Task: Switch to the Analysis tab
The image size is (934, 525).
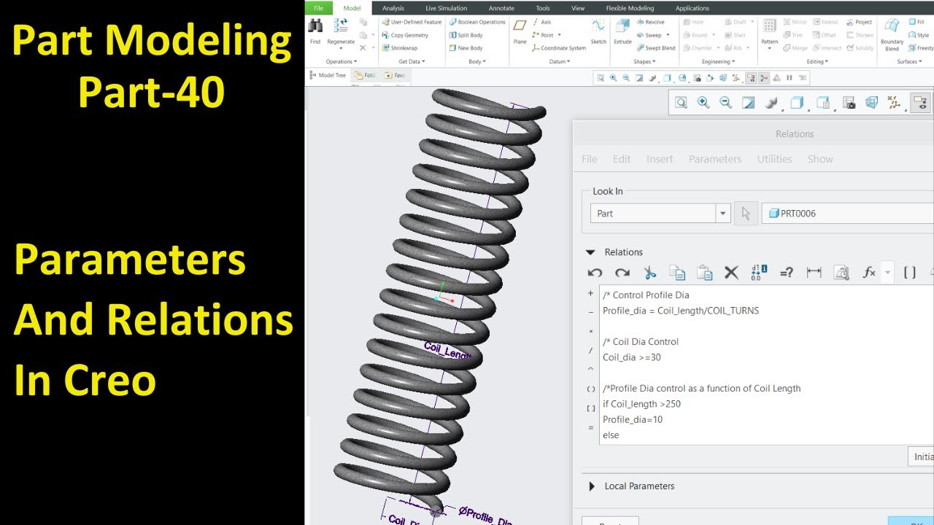Action: tap(393, 8)
